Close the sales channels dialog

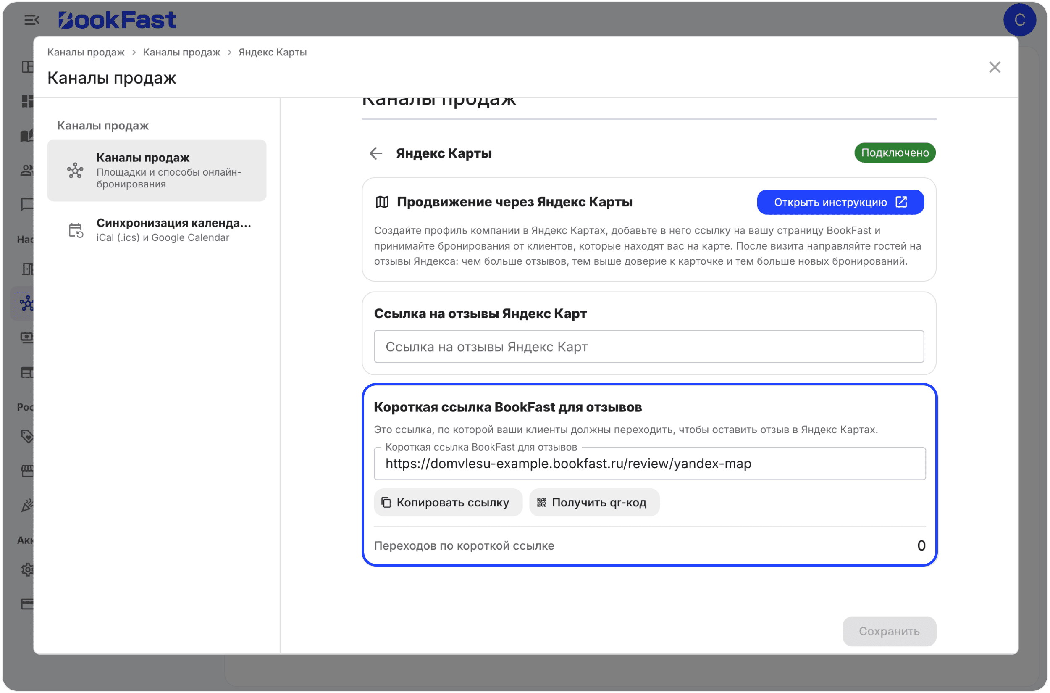tap(994, 67)
